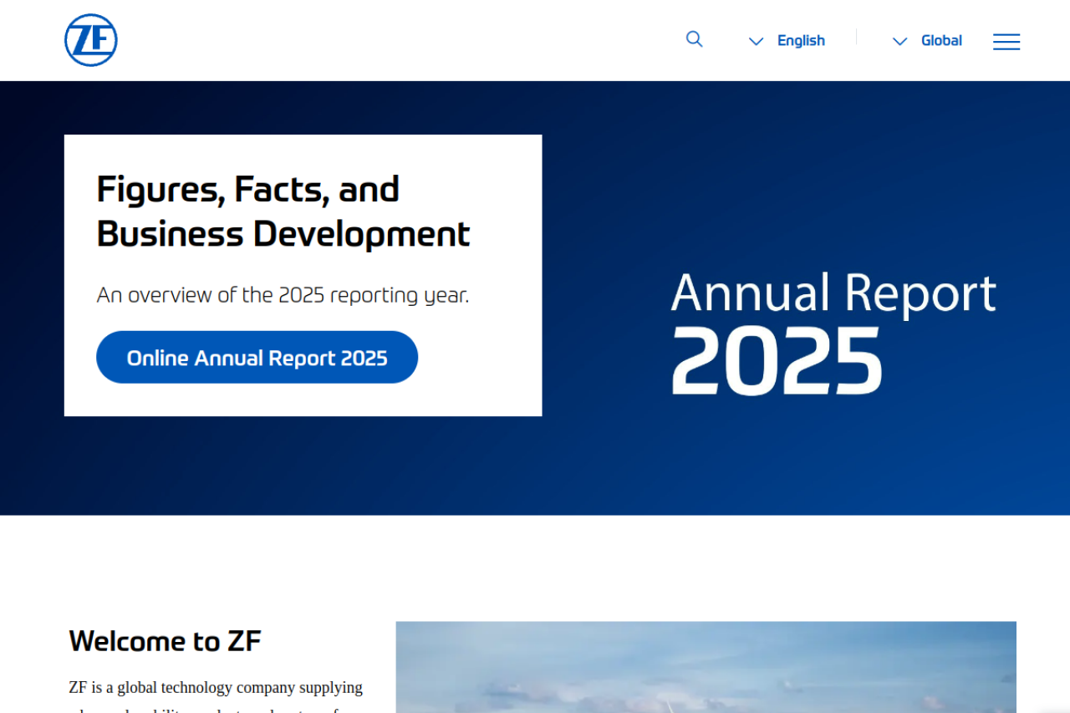Expand the chevron beside English
The width and height of the screenshot is (1070, 713).
point(756,41)
